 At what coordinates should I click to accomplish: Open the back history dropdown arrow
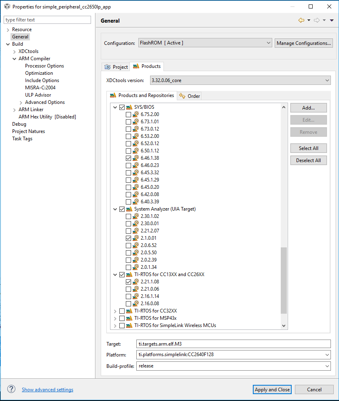pyautogui.click(x=309, y=20)
